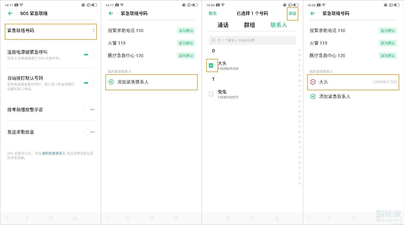
Task: Tap home square button on second screen
Action: click(151, 218)
